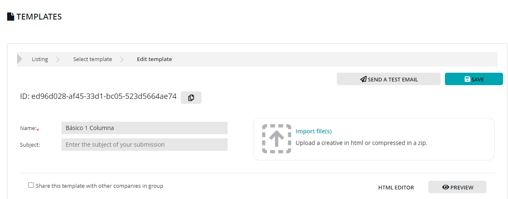Viewport: 508px width, 199px height.
Task: Click the chevron after Listing breadcrumb
Action: (58, 59)
